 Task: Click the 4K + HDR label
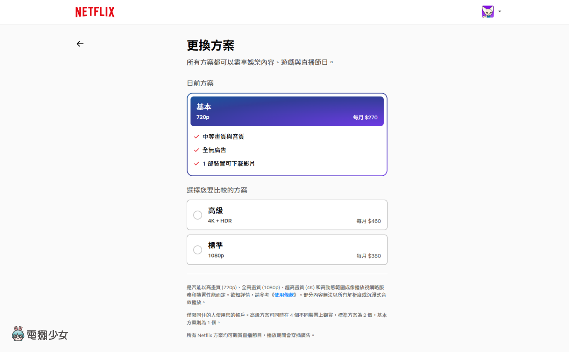pyautogui.click(x=220, y=221)
